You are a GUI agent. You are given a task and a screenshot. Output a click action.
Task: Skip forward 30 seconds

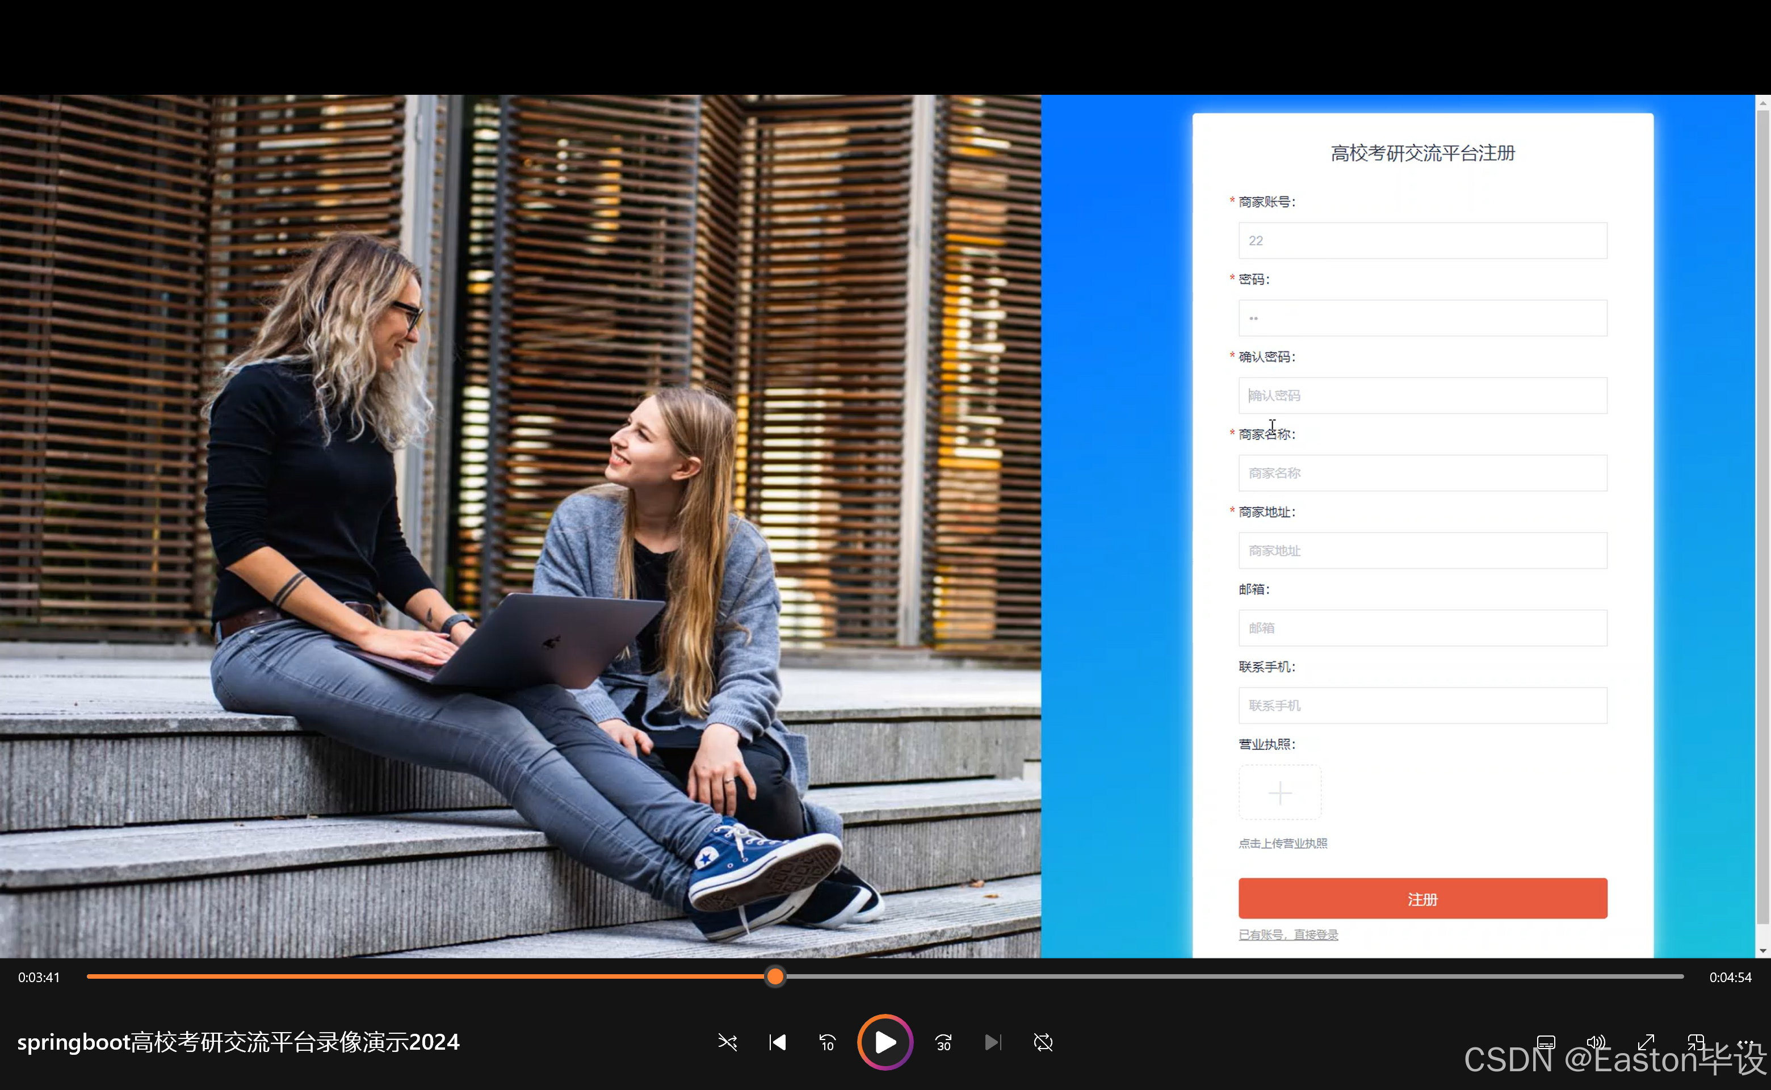click(943, 1042)
